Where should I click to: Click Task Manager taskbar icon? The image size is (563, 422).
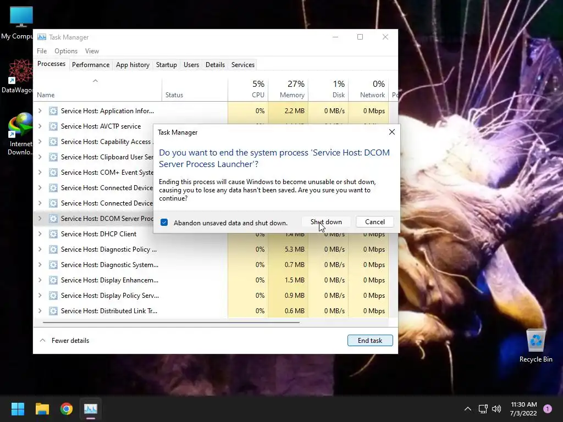click(x=91, y=409)
